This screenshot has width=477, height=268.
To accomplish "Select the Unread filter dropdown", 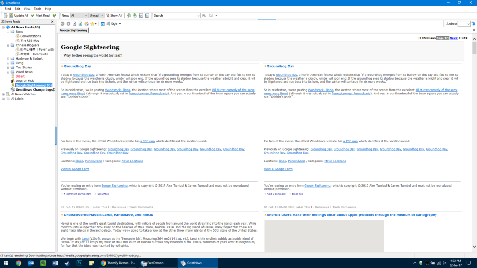I will [96, 15].
